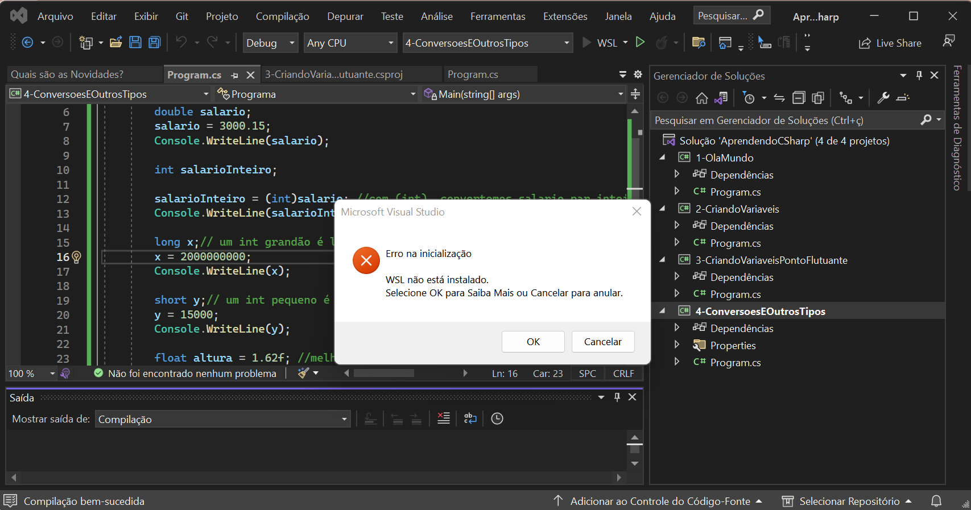Toggle word wrap in the Output panel
971x510 pixels.
pyautogui.click(x=470, y=418)
